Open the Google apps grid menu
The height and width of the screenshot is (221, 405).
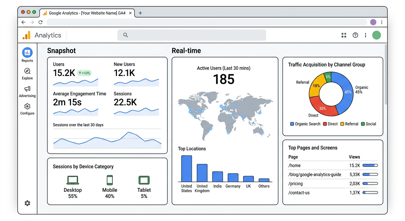(x=344, y=35)
